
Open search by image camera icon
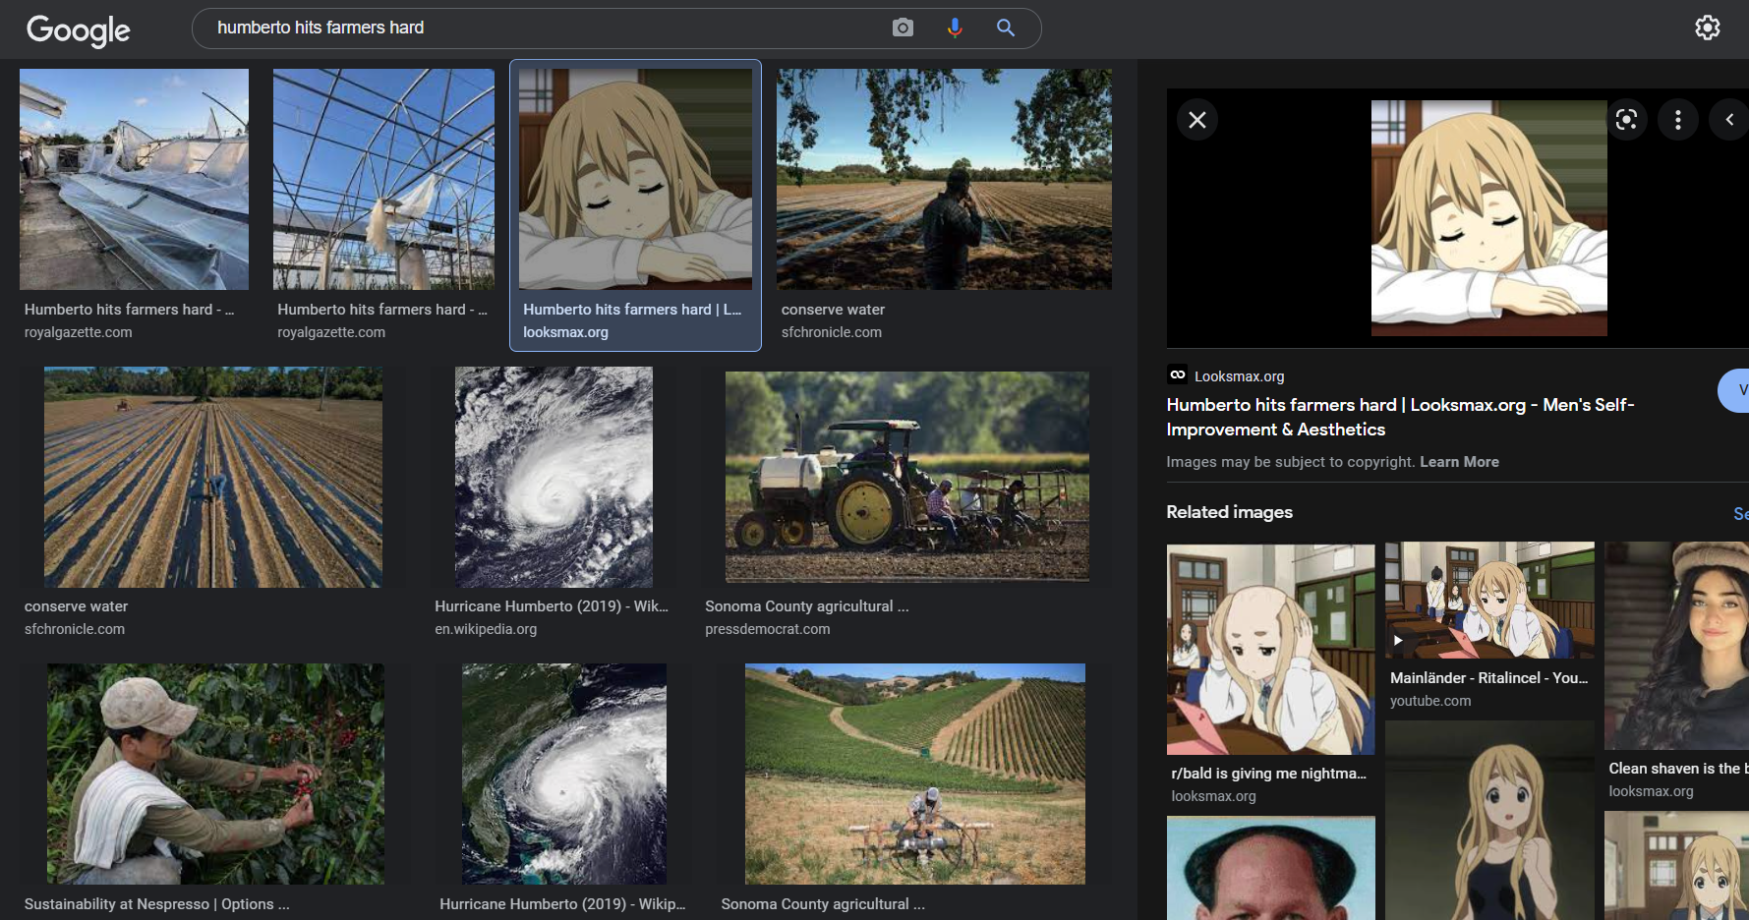[x=903, y=28]
